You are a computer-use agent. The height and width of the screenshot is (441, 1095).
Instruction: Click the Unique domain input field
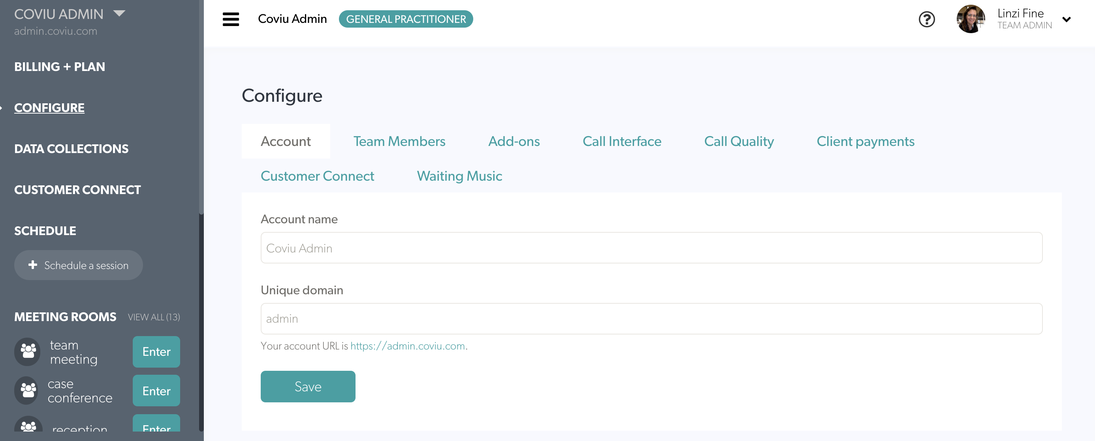click(651, 319)
